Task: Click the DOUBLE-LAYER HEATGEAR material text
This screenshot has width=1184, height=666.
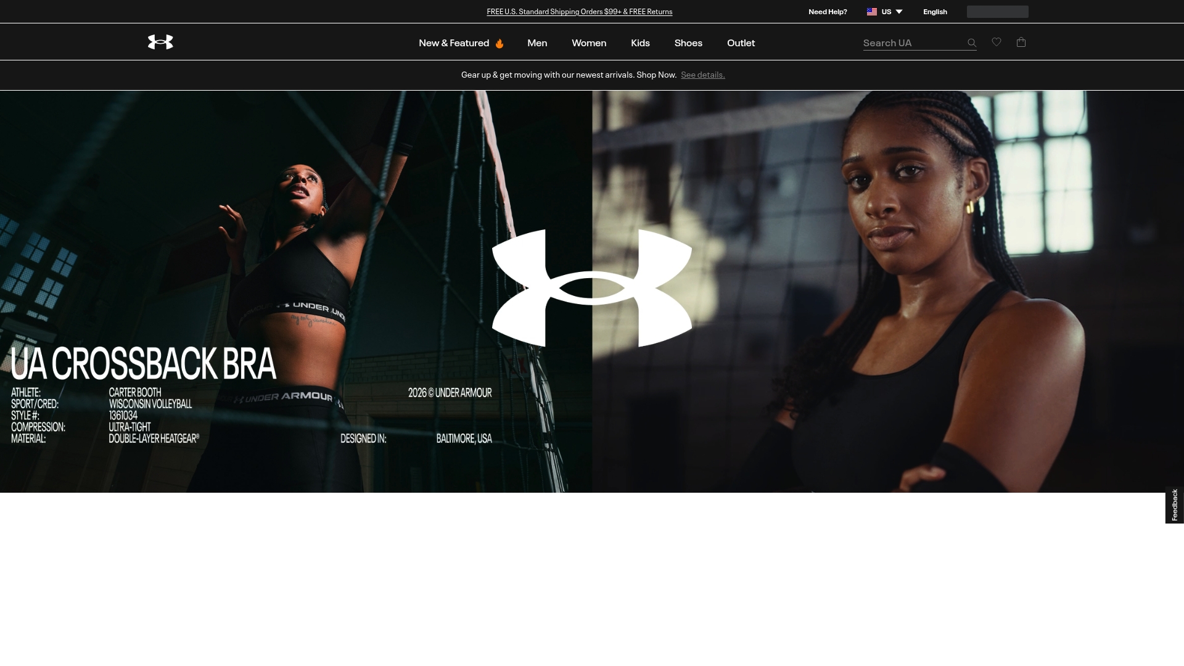Action: 154,438
